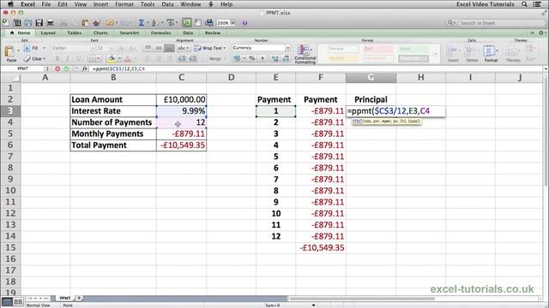
Task: Click the Paste clipboard icon in the standard toolbar
Action: (85, 23)
